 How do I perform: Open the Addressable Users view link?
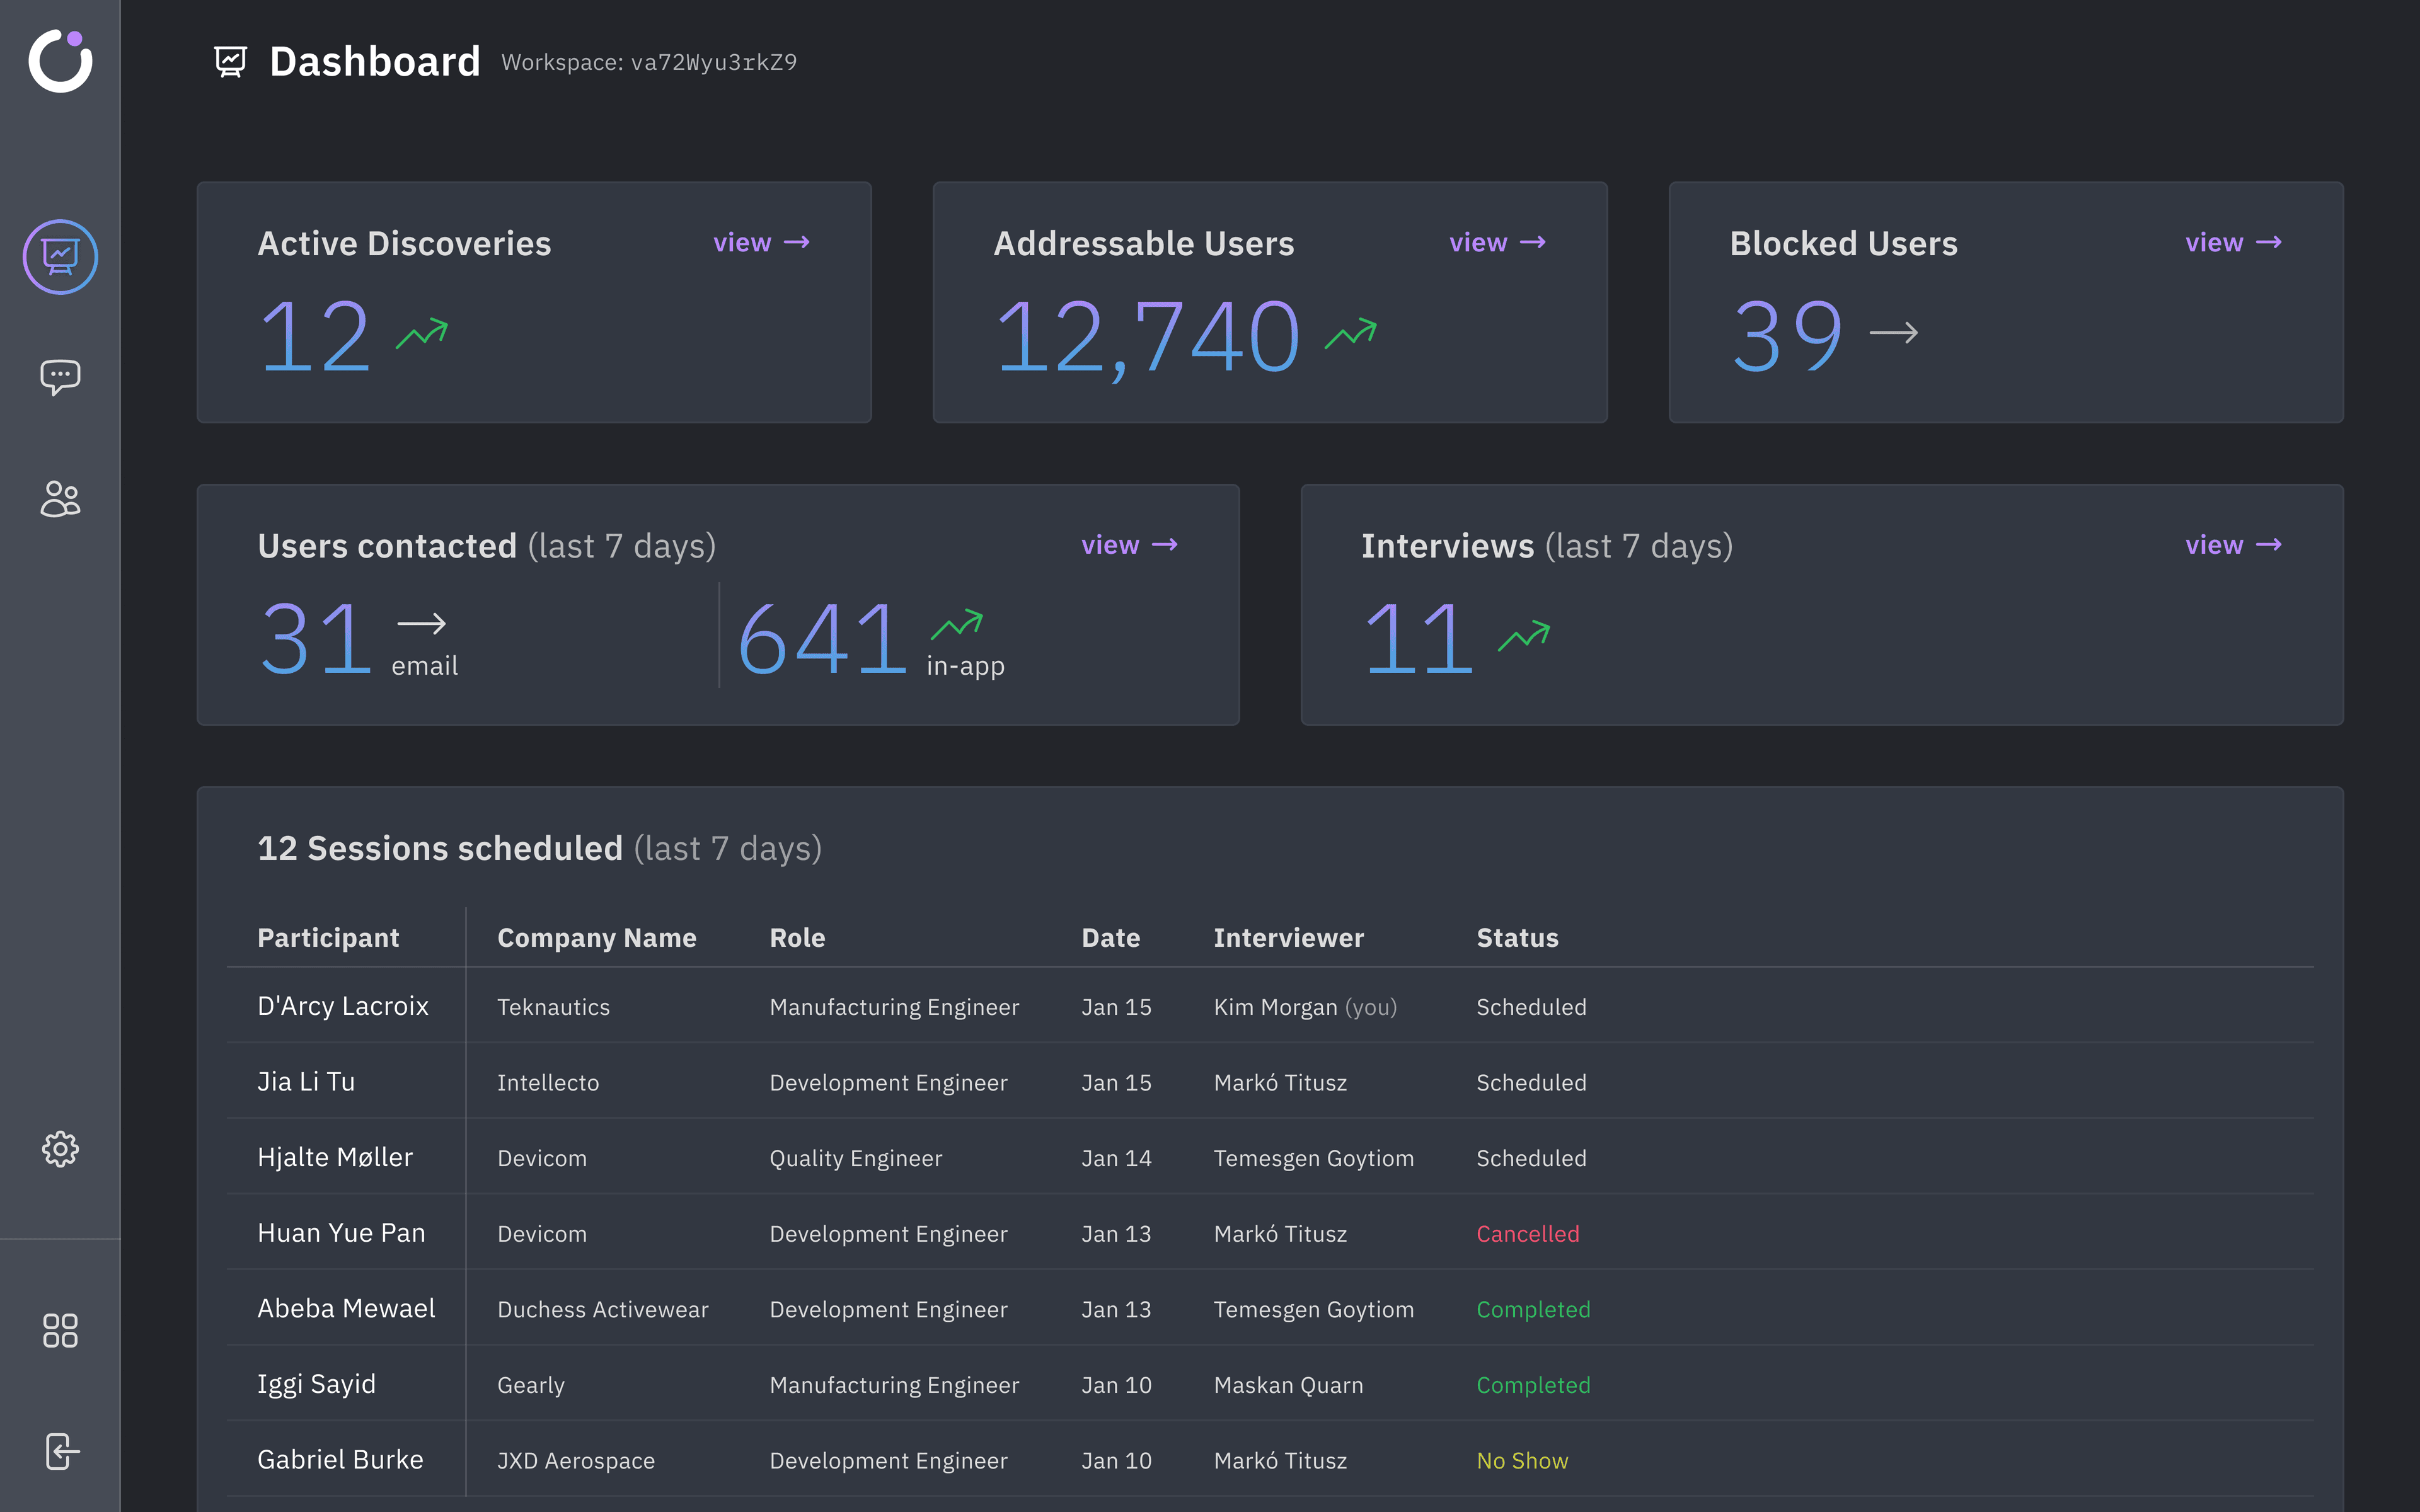pyautogui.click(x=1497, y=243)
